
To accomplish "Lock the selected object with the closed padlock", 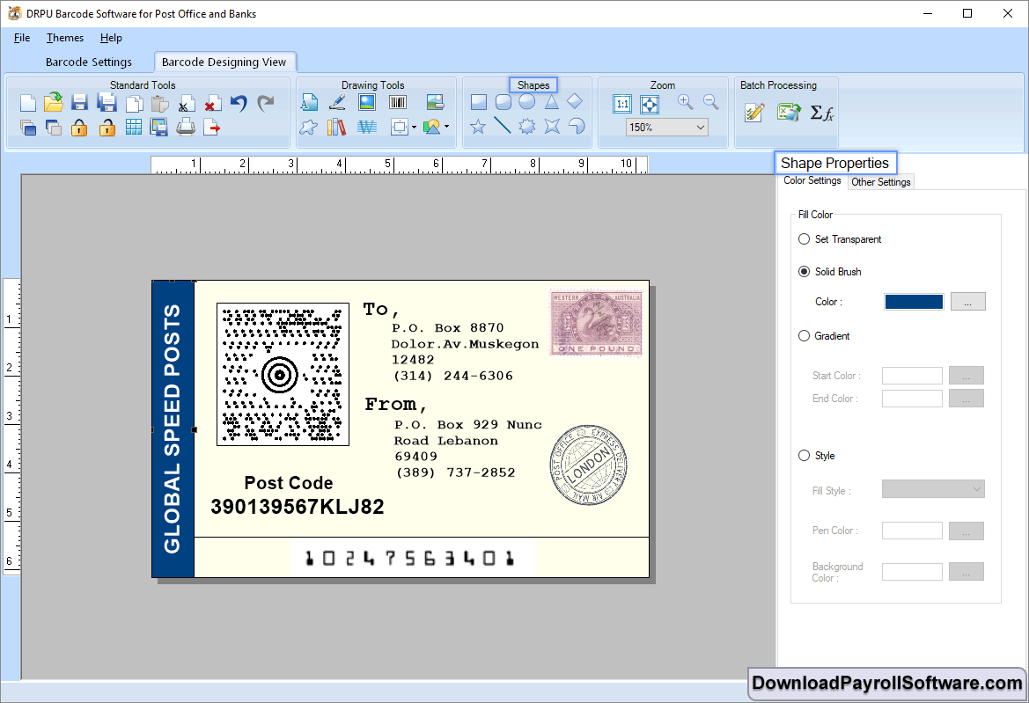I will tap(79, 128).
